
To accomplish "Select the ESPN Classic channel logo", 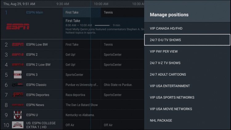I will tap(18, 85).
